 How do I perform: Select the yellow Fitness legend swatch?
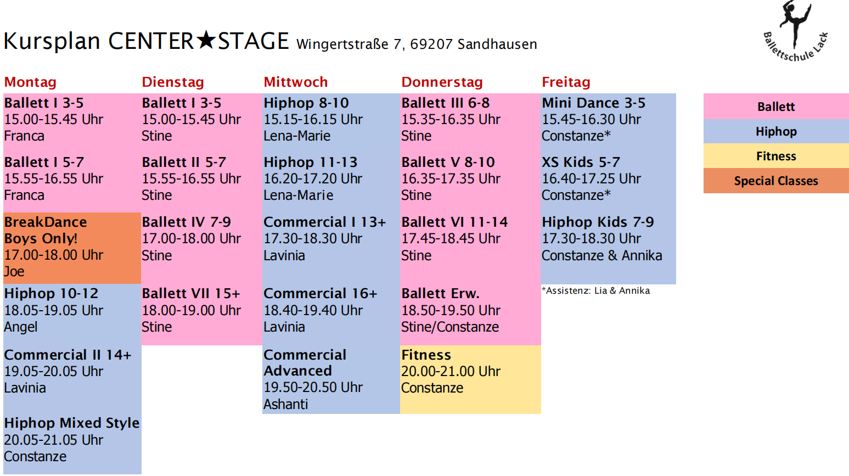(775, 156)
